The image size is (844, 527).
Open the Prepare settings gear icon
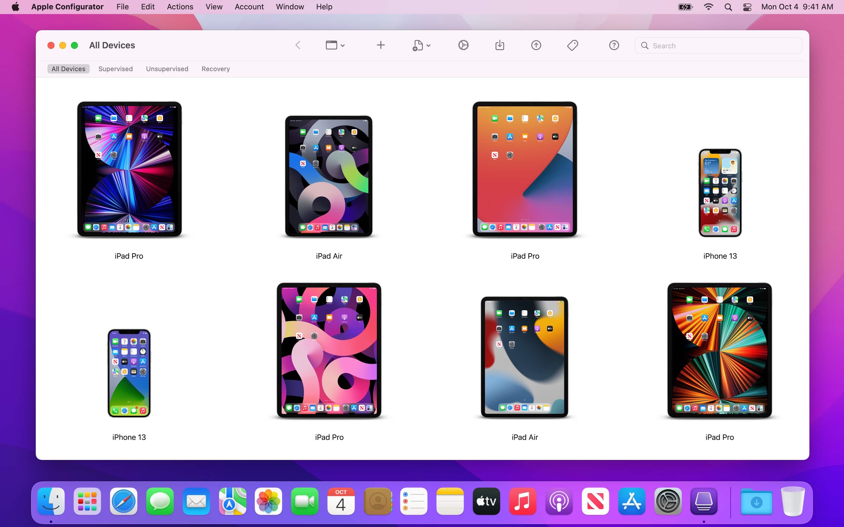pyautogui.click(x=463, y=45)
